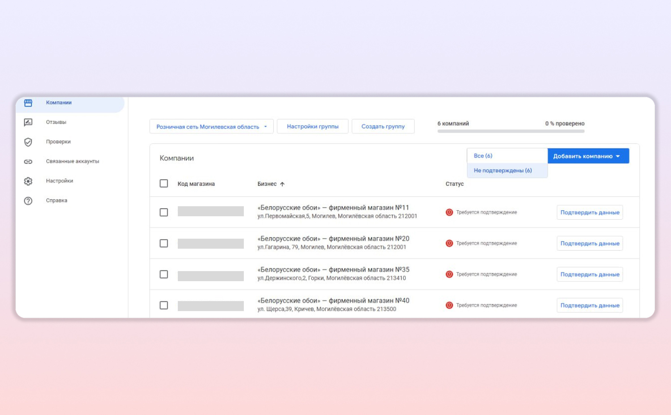Click the verification progress bar
The width and height of the screenshot is (671, 415).
click(511, 131)
